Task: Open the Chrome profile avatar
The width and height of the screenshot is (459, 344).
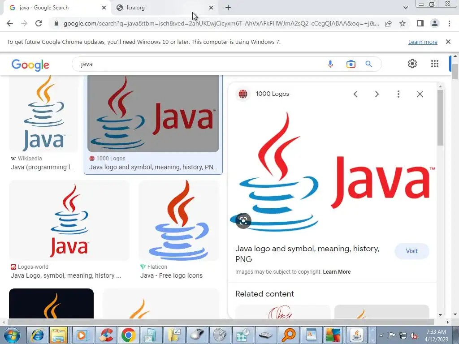Action: (435, 23)
